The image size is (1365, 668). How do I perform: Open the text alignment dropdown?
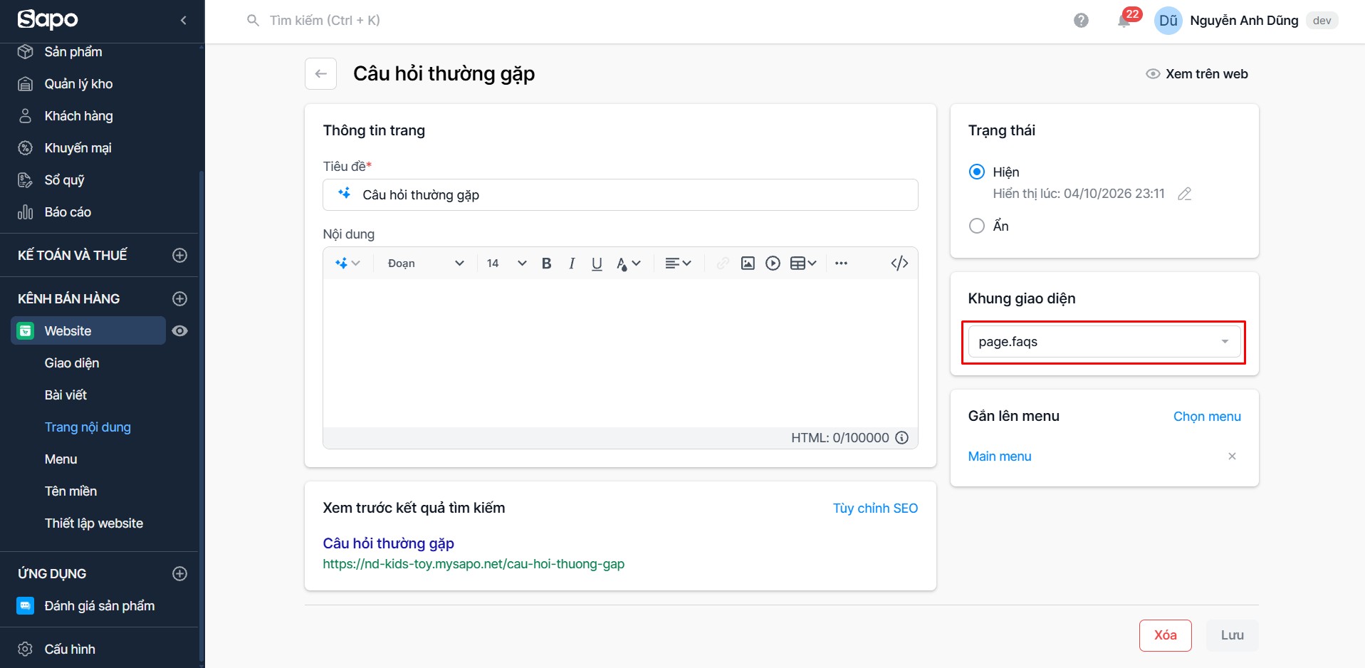(678, 263)
